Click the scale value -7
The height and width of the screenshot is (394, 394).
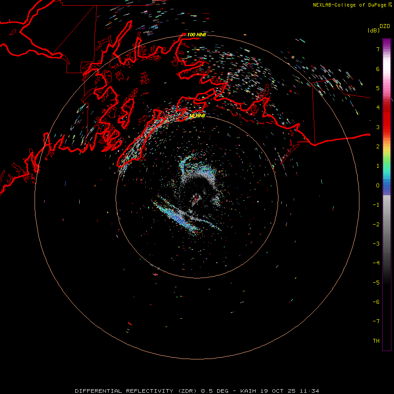pyautogui.click(x=376, y=321)
